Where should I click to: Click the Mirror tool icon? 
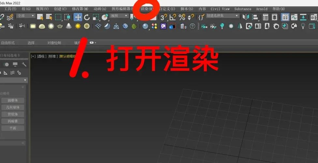[x=246, y=17]
